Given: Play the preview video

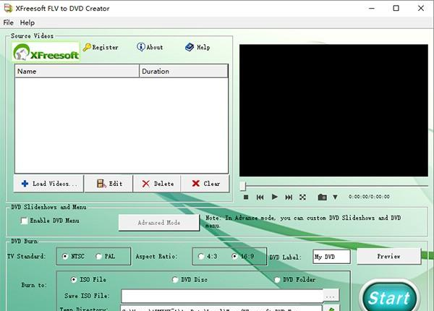Looking at the screenshot, I should click(275, 197).
